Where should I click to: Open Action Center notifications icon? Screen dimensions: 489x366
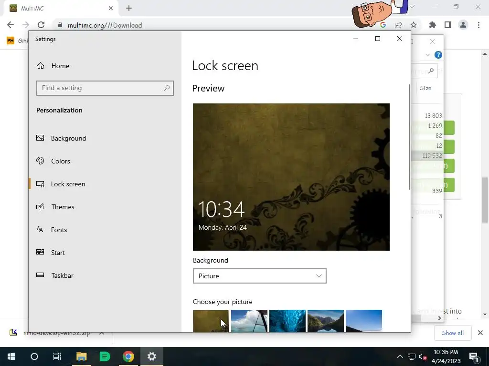[474, 356]
